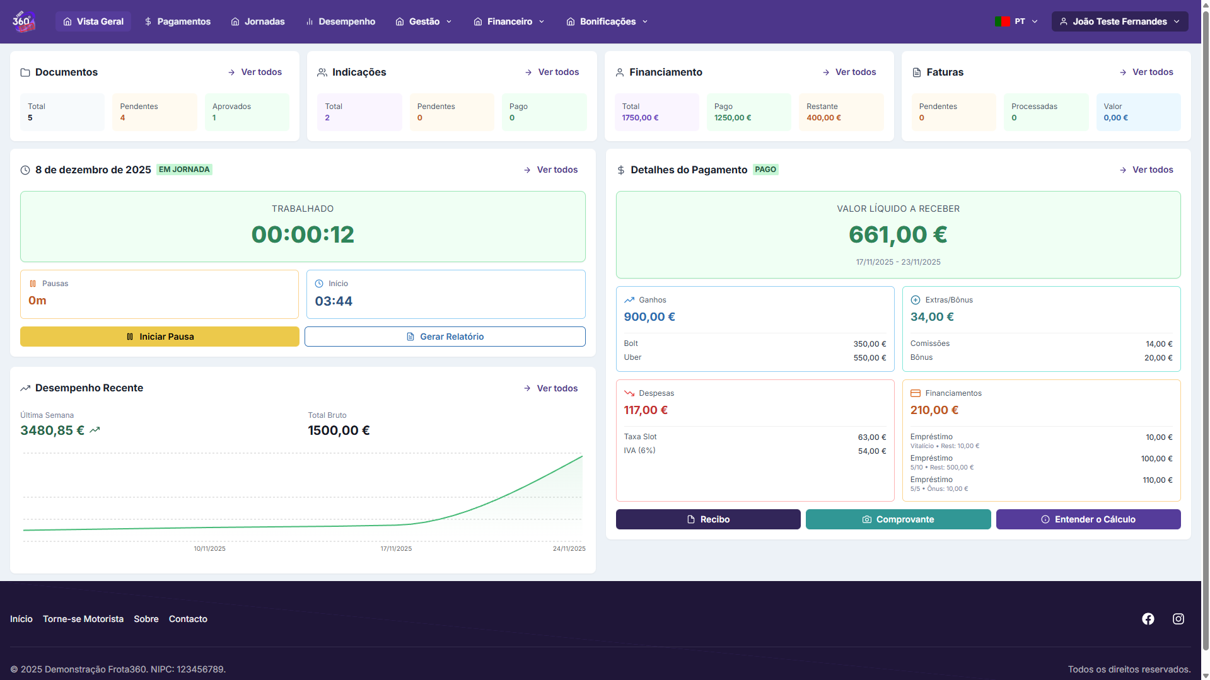This screenshot has width=1210, height=680.
Task: Expand the Financeiro dropdown menu
Action: click(509, 21)
